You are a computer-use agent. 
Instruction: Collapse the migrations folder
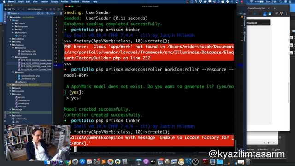click(13, 57)
